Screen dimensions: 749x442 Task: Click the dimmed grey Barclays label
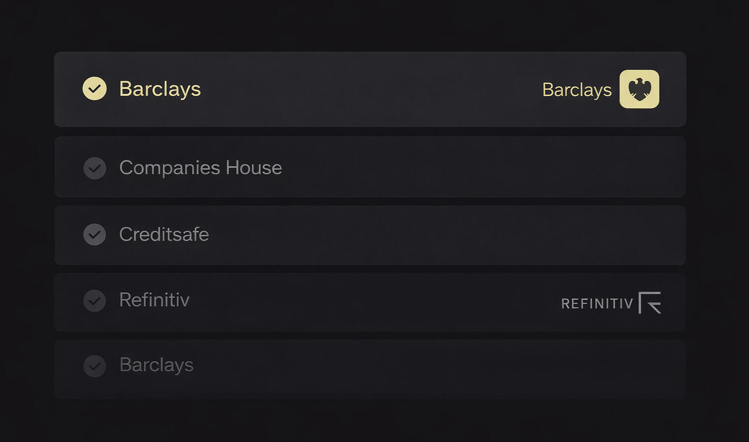coord(156,365)
